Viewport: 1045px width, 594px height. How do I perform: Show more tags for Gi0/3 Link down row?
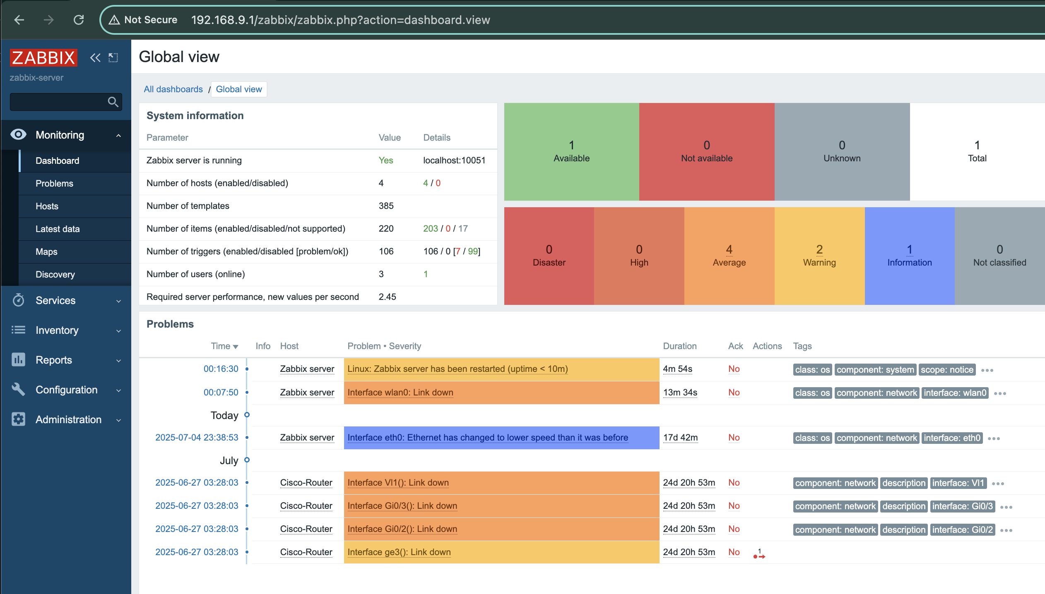[1006, 506]
